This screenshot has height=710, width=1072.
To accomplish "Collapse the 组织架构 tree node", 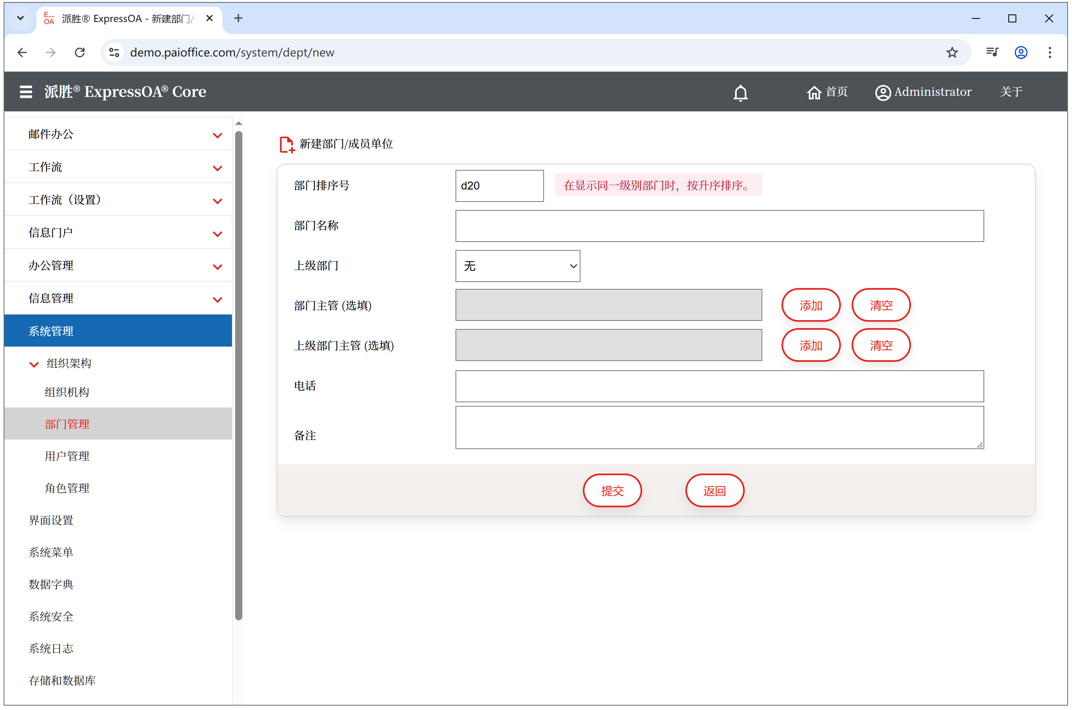I will coord(34,364).
